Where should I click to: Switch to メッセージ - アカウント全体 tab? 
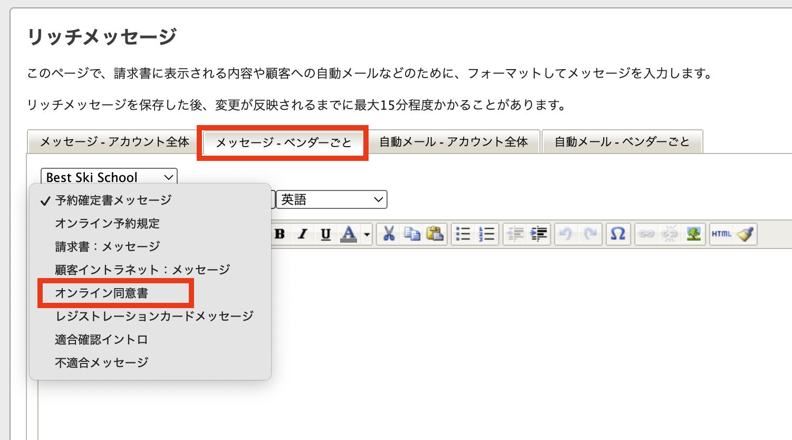point(114,142)
